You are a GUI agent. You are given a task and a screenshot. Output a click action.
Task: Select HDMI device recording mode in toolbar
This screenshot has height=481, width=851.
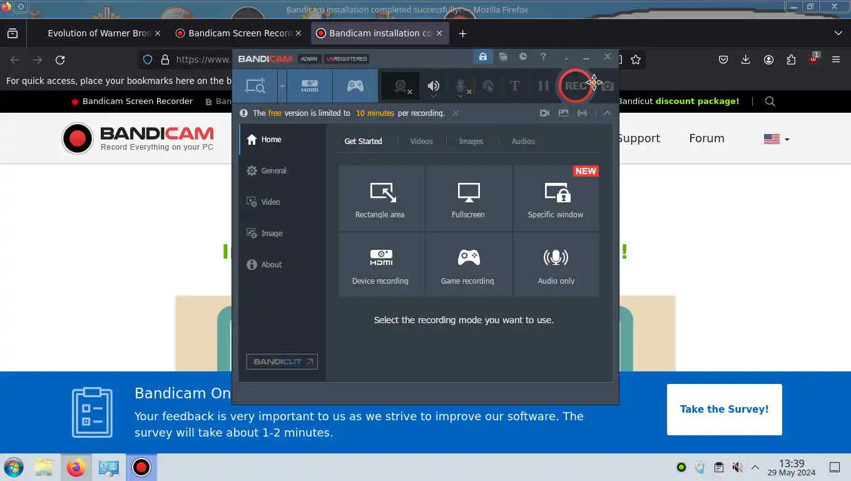pos(310,86)
